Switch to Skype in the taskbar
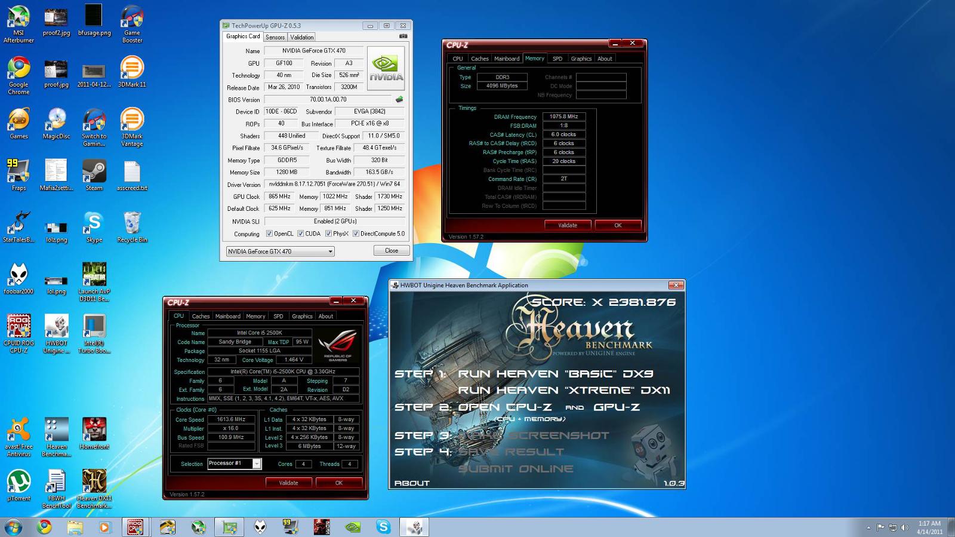 click(383, 527)
